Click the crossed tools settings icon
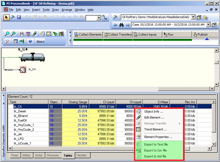This screenshot has width=220, height=162. click(x=7, y=42)
